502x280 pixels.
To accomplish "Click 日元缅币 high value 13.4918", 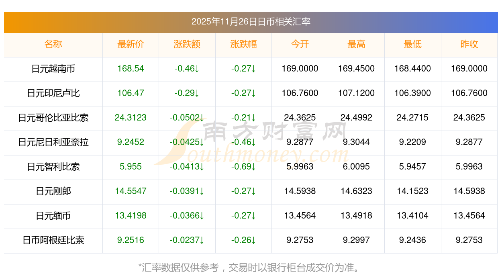I will click(356, 216).
